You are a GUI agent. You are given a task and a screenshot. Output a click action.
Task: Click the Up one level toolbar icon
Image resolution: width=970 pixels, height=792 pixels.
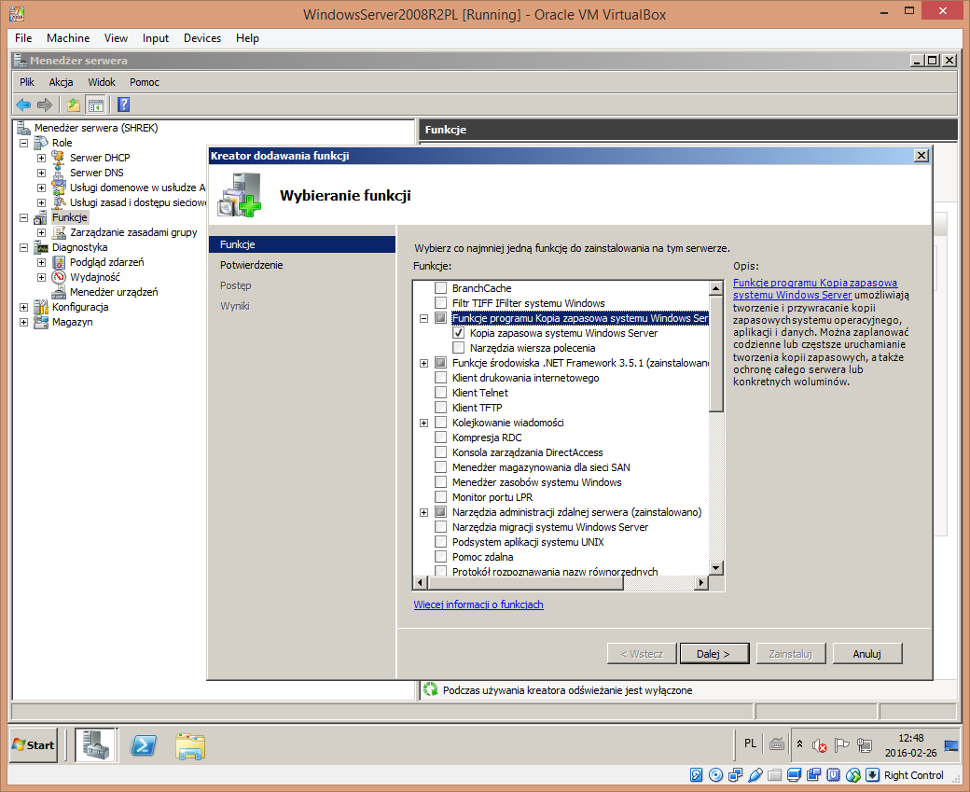pyautogui.click(x=74, y=104)
